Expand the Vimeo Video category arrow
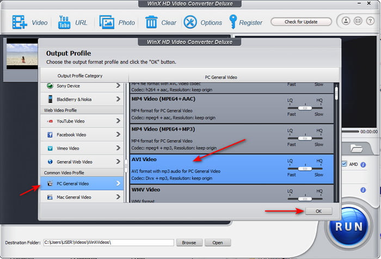This screenshot has width=381, height=259. pyautogui.click(x=118, y=148)
